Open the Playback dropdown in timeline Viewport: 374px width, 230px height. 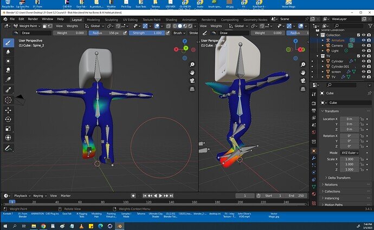point(22,196)
